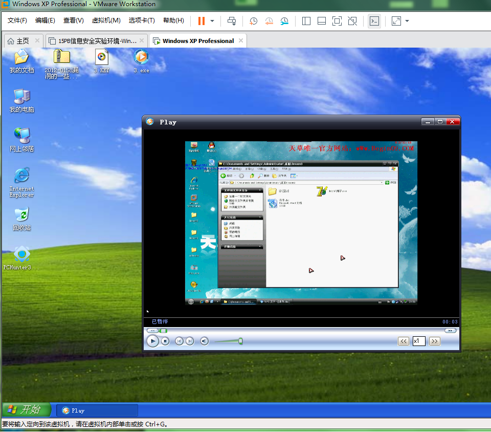Click the stop button in the player
The image size is (491, 432).
pyautogui.click(x=165, y=341)
